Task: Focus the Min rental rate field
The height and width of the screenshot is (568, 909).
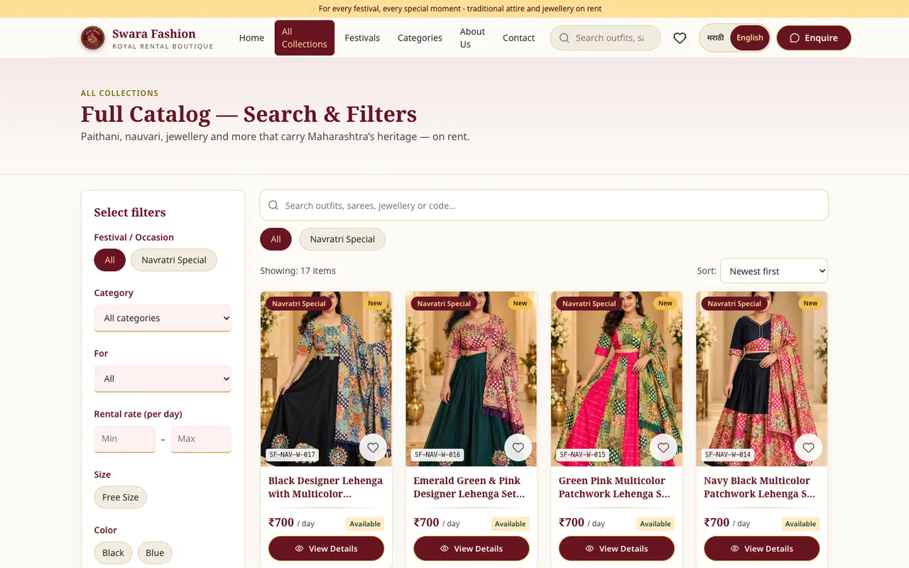Action: click(125, 439)
